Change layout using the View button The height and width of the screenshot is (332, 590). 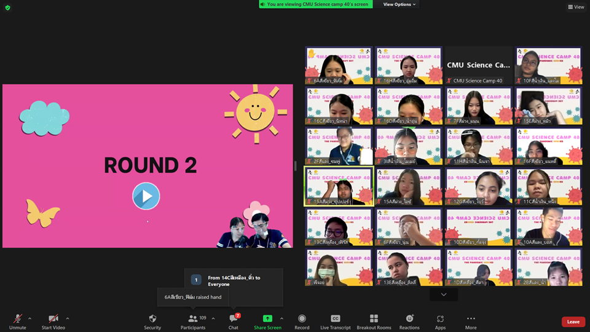(x=576, y=7)
